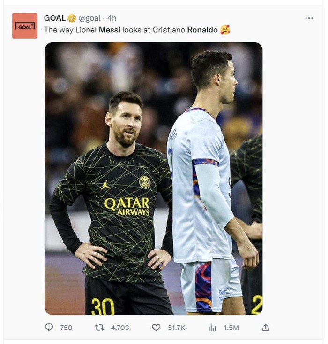
Task: Click the gold verified badge
Action: tap(72, 18)
